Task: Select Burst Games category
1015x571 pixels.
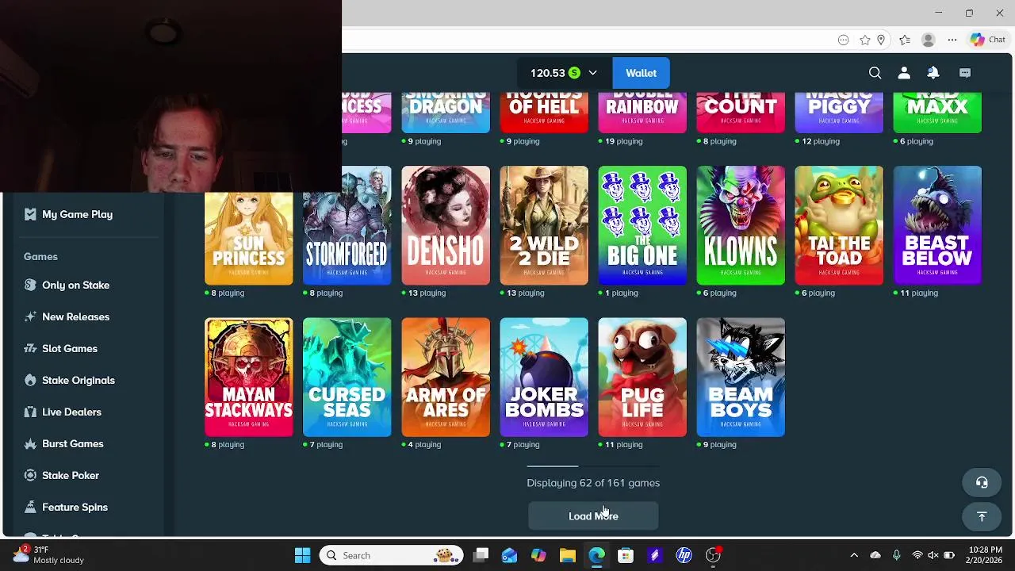Action: pyautogui.click(x=73, y=443)
